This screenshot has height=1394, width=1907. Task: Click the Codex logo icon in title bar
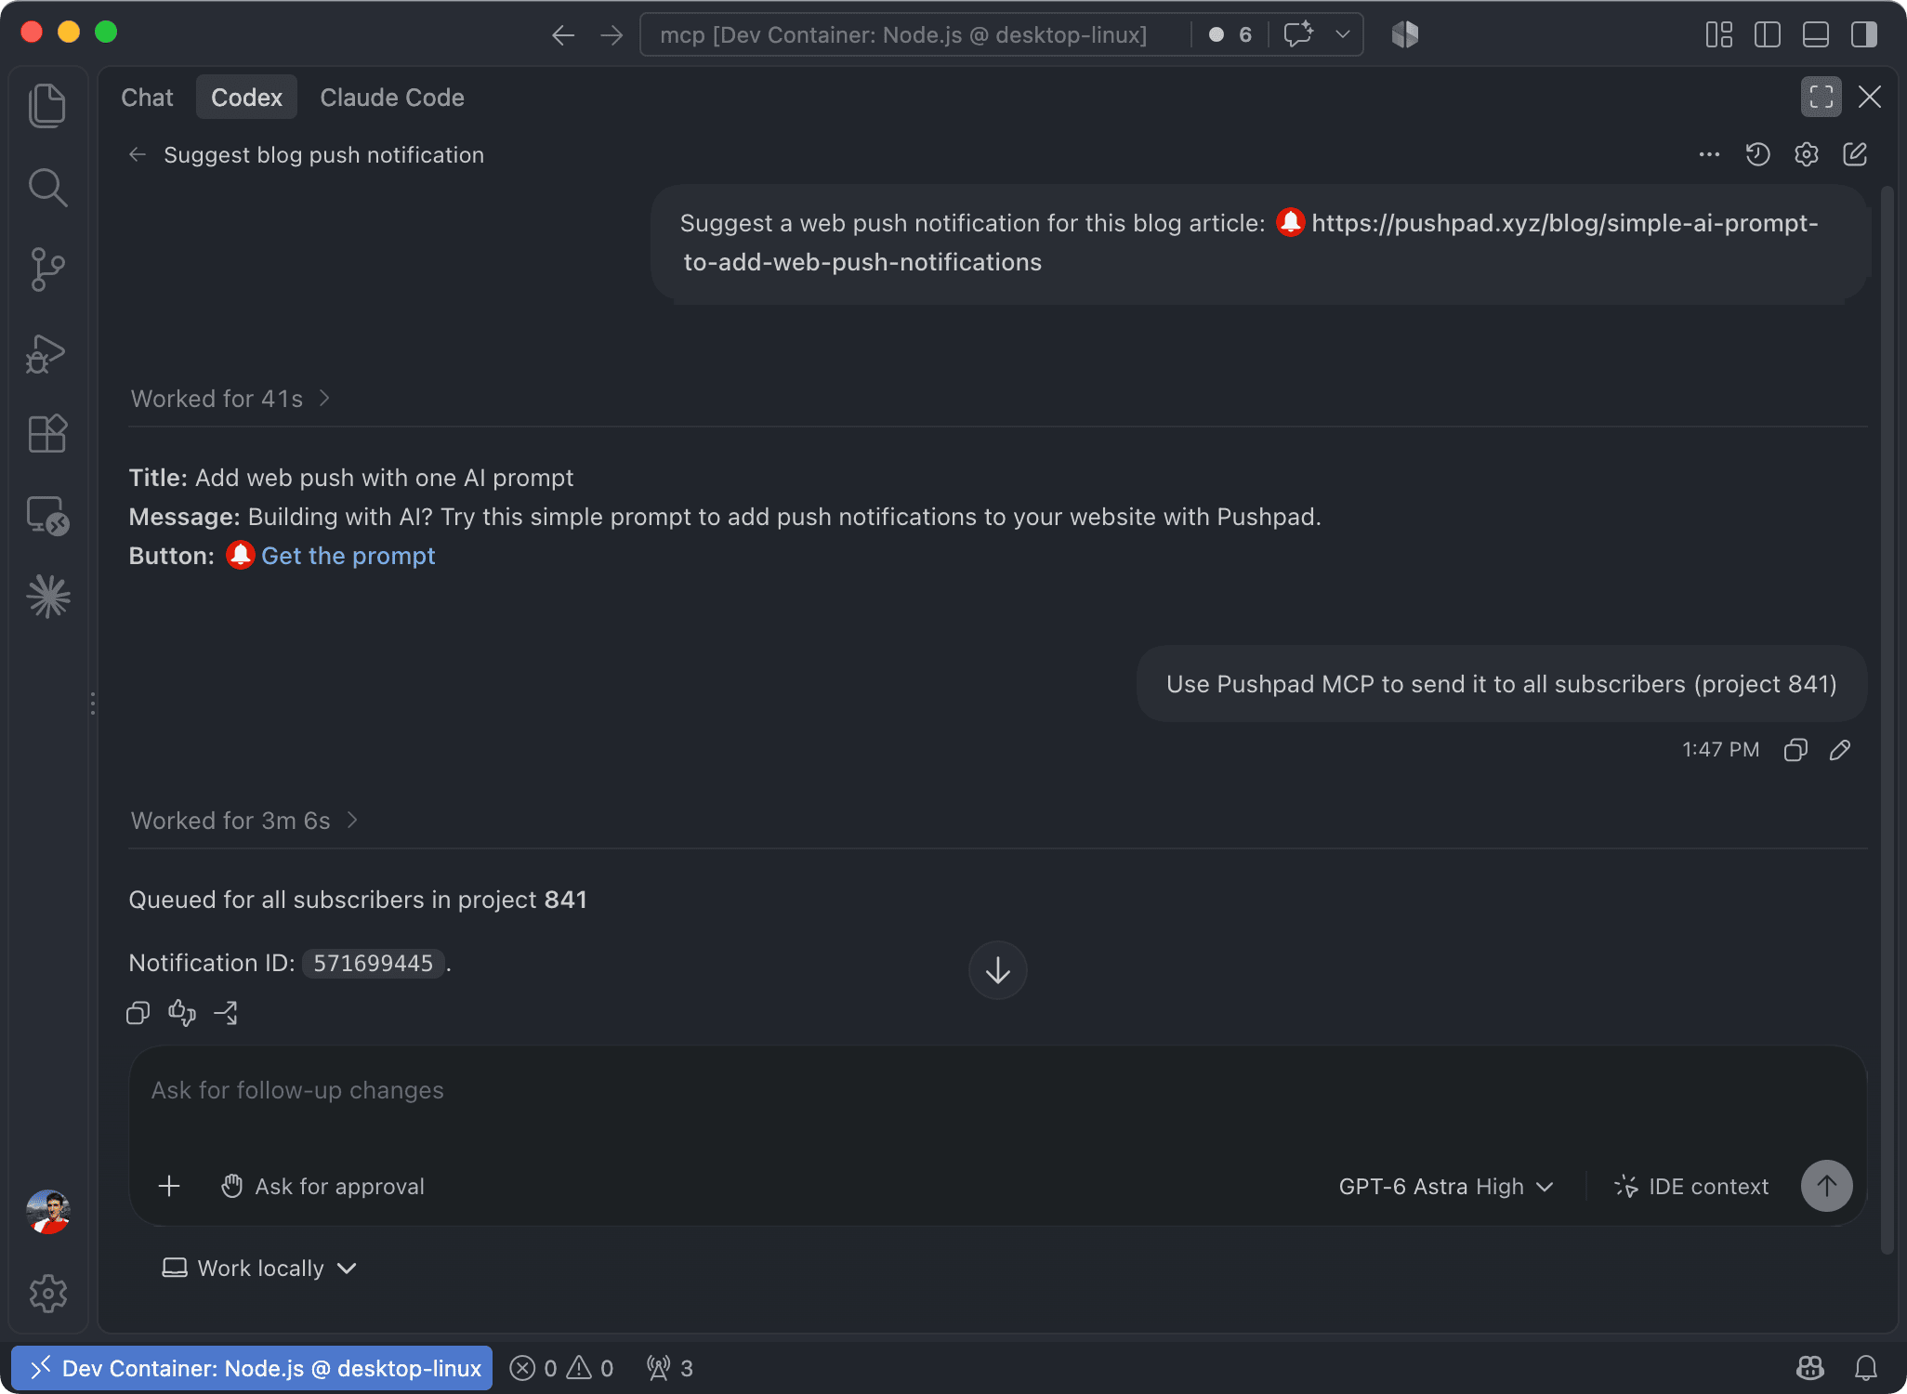1405,35
